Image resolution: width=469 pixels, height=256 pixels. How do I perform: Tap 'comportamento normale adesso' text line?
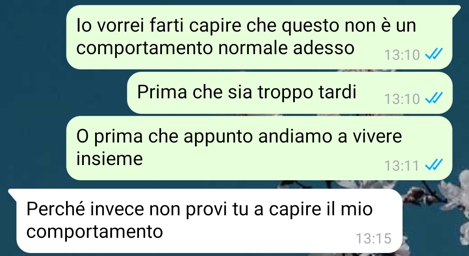tap(215, 48)
